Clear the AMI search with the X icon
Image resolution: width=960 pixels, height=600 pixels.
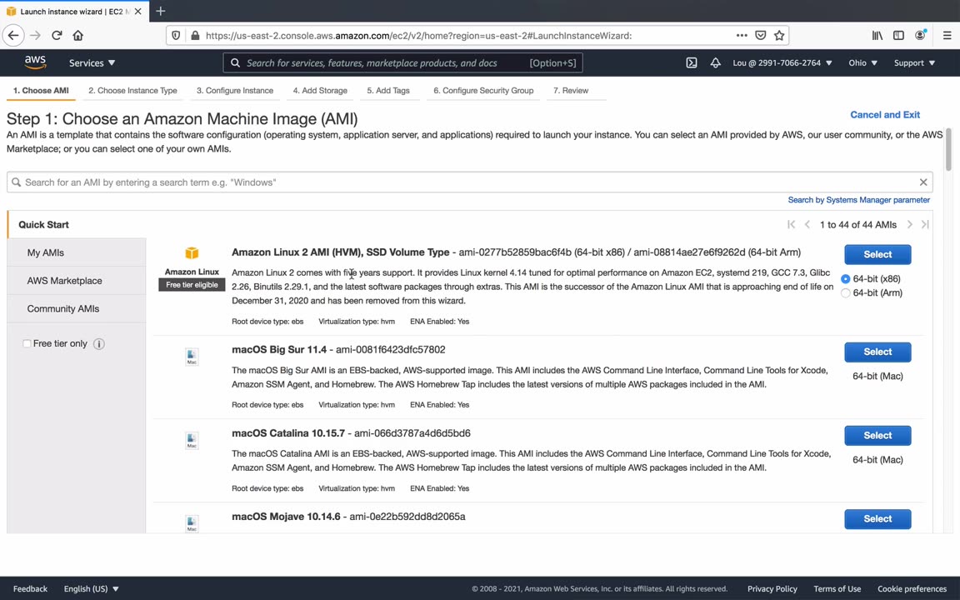point(923,182)
